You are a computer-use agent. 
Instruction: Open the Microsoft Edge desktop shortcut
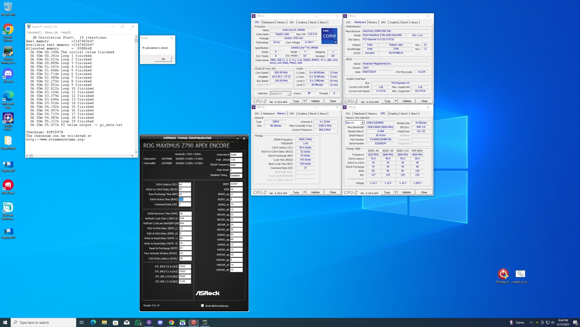8,99
